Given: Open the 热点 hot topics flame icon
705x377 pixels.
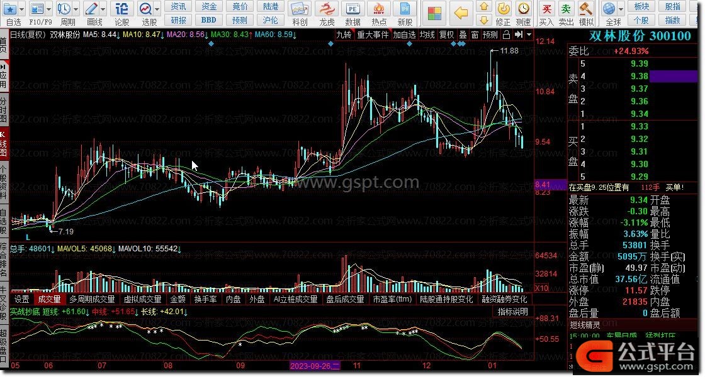Looking at the screenshot, I should pyautogui.click(x=379, y=9).
